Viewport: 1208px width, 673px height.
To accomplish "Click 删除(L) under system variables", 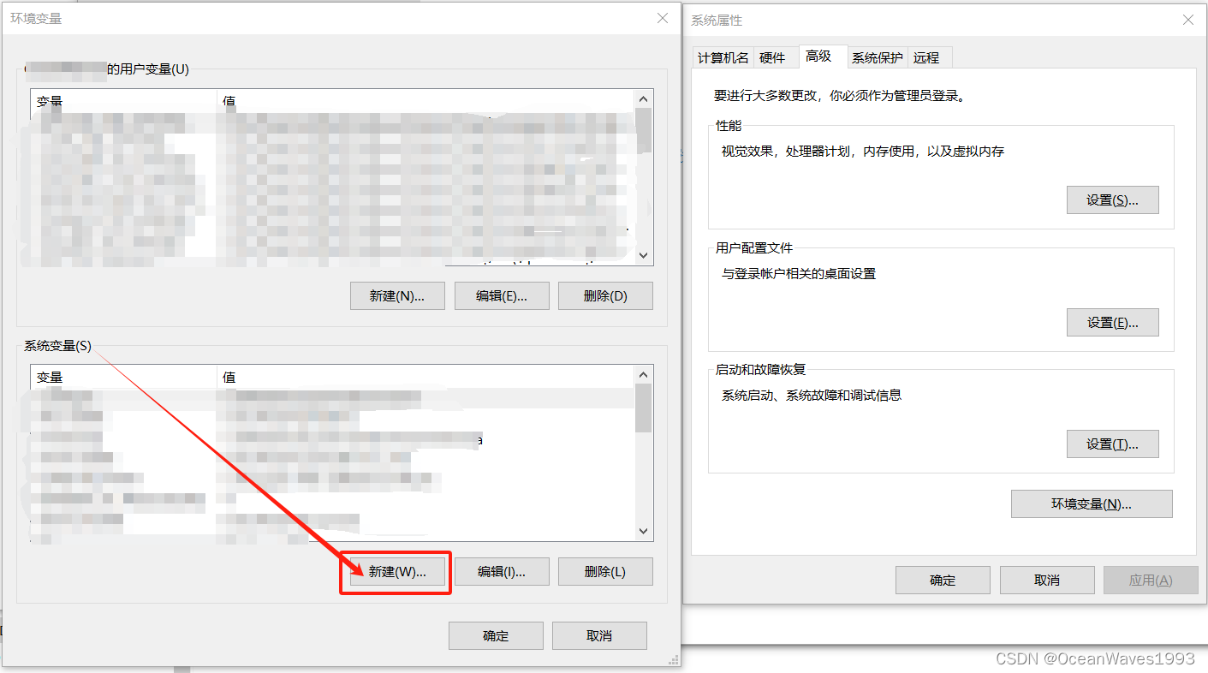I will [605, 572].
